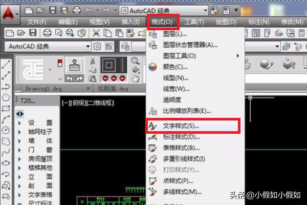Expand the 墙体 item in T20 panel

pyautogui.click(x=19, y=141)
